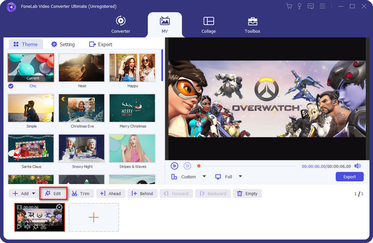Trim clip via thumbnail scissors icon

pyautogui.click(x=43, y=227)
